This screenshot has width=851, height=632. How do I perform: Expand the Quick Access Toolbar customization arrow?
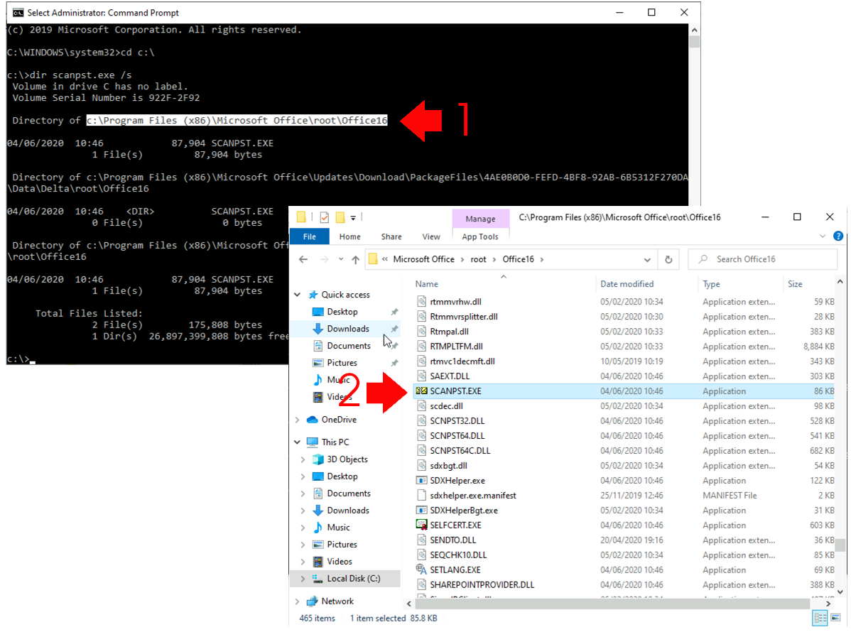pos(353,217)
